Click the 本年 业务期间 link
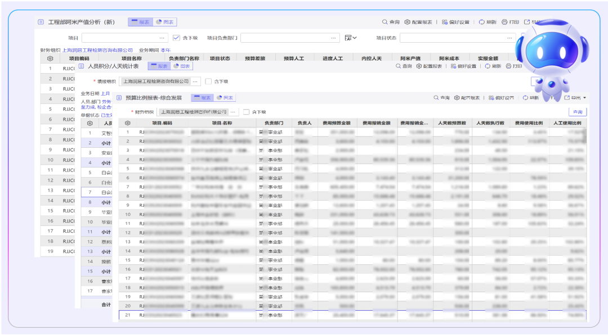608x335 pixels. 166,50
